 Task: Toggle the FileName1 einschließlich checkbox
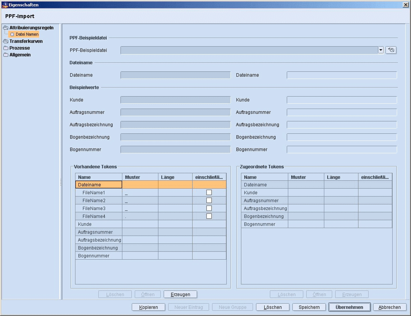(x=209, y=192)
